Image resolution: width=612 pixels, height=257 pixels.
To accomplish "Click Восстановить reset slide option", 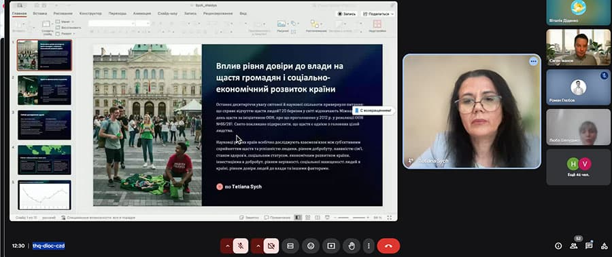I will [x=69, y=28].
